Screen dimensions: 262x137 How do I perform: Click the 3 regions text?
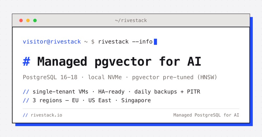(47, 100)
